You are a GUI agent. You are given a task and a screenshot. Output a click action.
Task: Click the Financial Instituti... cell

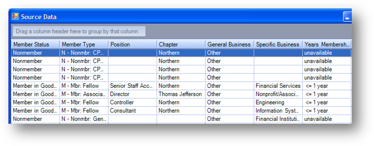(279, 119)
